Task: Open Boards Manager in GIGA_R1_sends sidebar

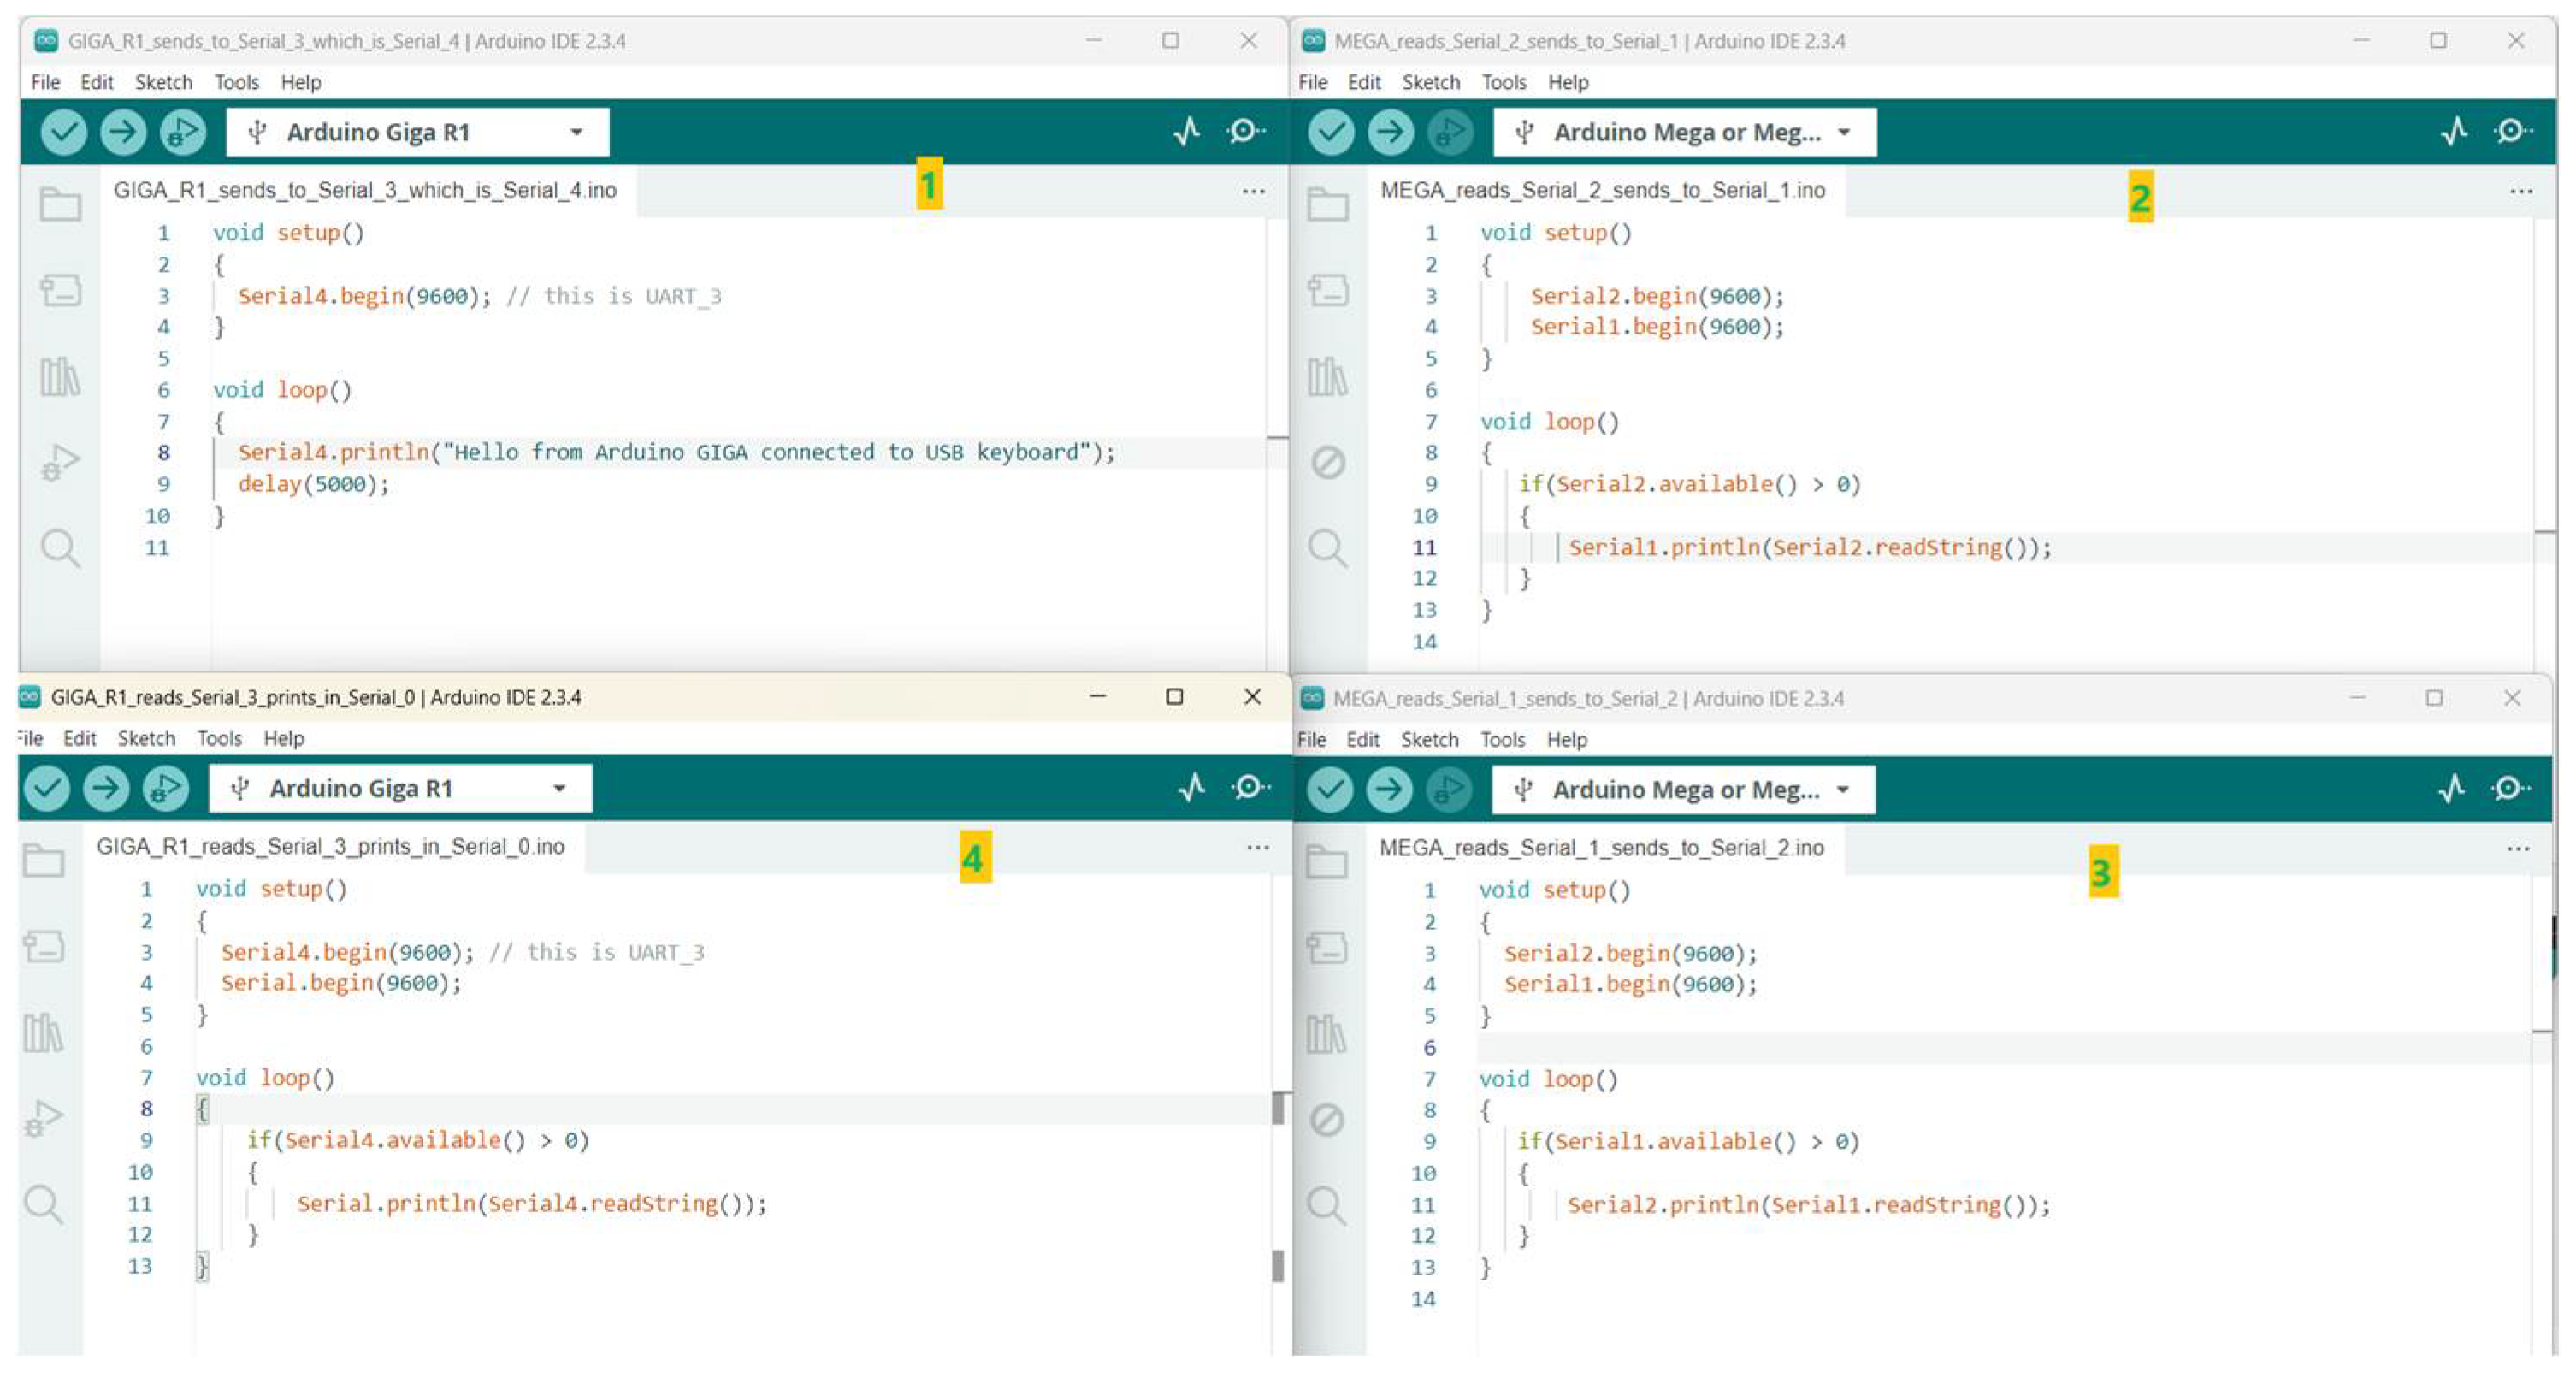Action: [60, 291]
